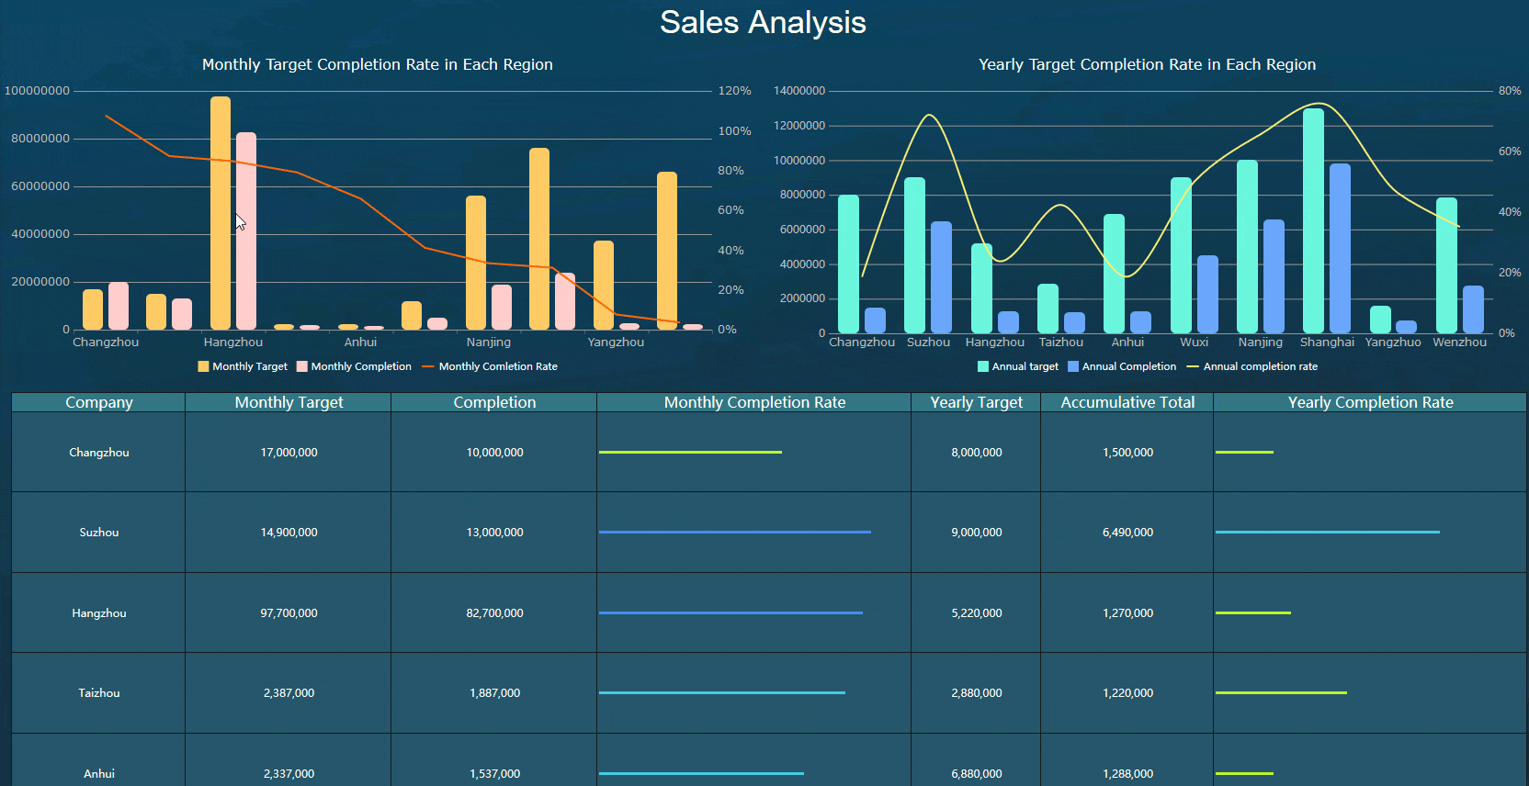The height and width of the screenshot is (786, 1529).
Task: Click the Accumulative Total column header
Action: tap(1127, 402)
